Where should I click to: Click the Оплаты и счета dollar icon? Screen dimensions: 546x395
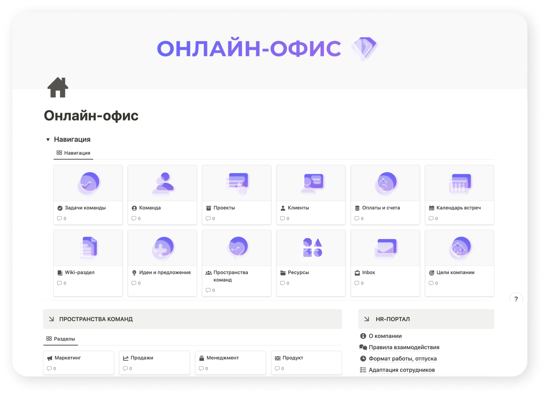click(x=385, y=183)
